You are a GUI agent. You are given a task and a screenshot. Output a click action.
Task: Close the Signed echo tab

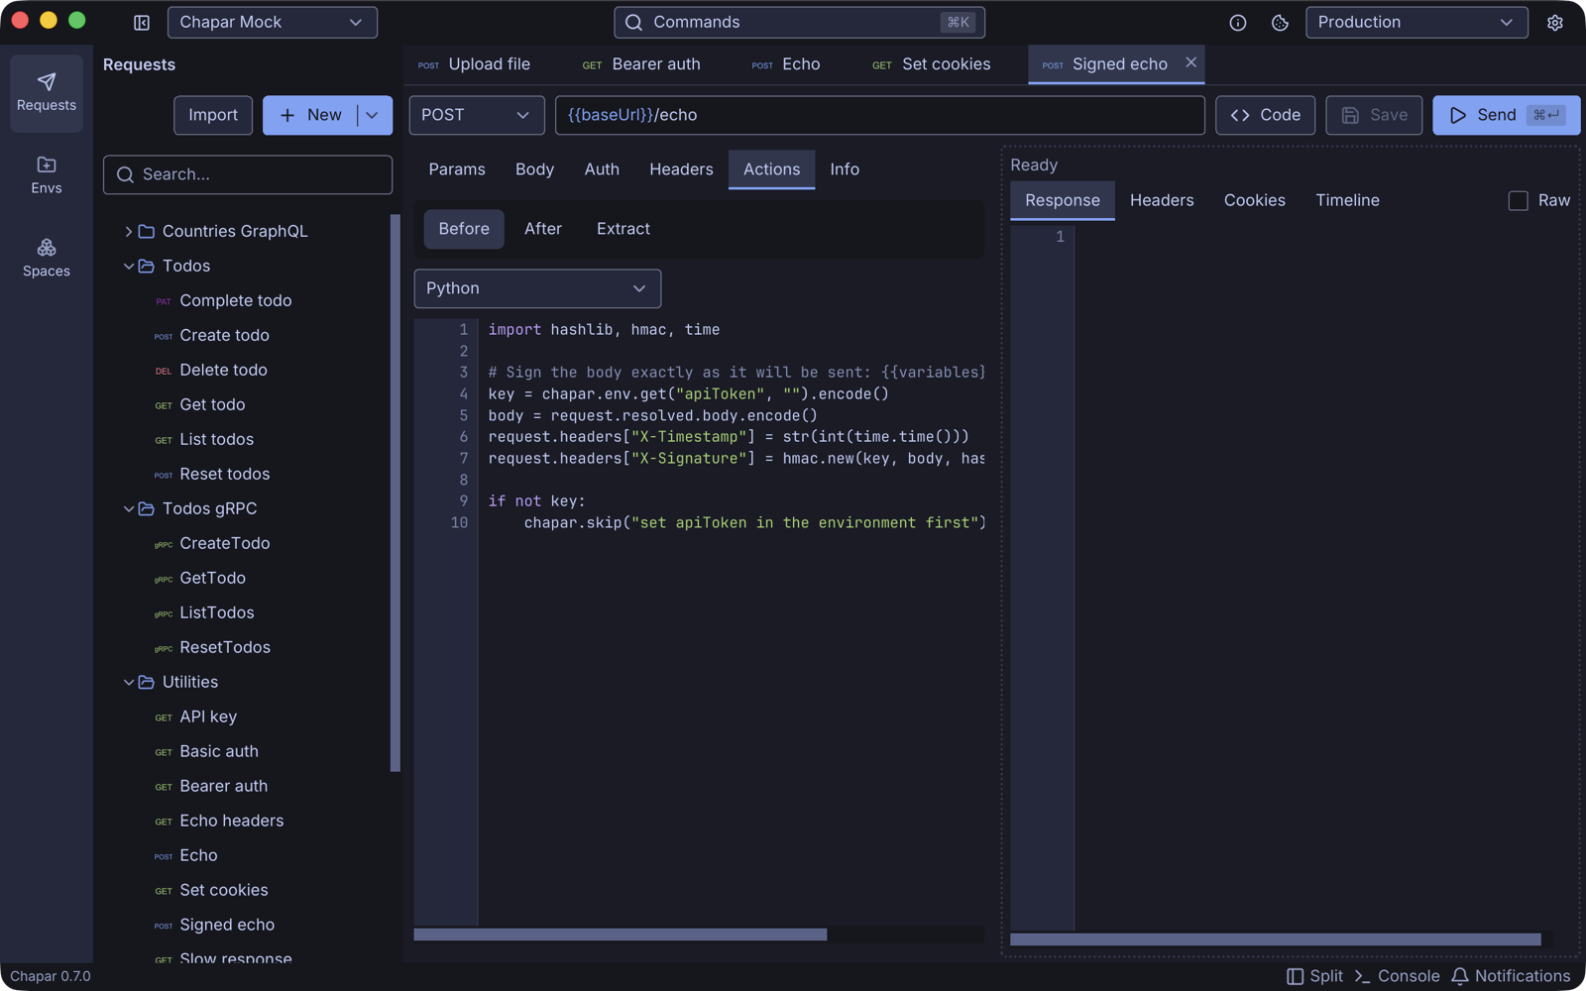point(1191,62)
